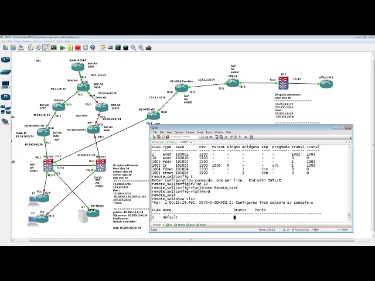Click the zoom out magnifier icon
Image resolution: width=375 pixels, height=281 pixels.
141,48
